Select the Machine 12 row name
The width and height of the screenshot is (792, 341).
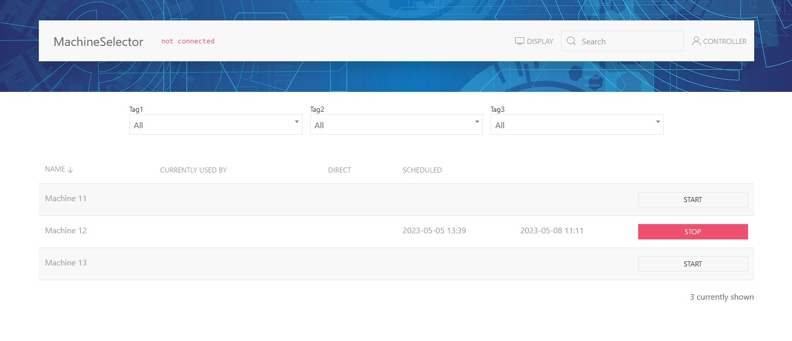click(66, 231)
